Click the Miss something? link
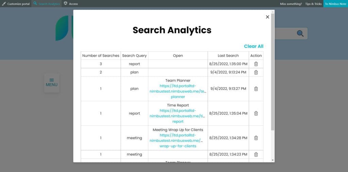This screenshot has width=348, height=172. coord(291,4)
